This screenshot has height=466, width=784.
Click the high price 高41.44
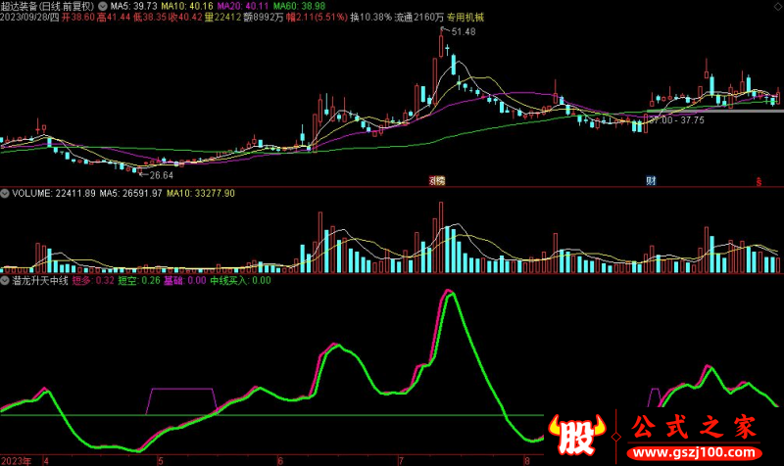114,18
